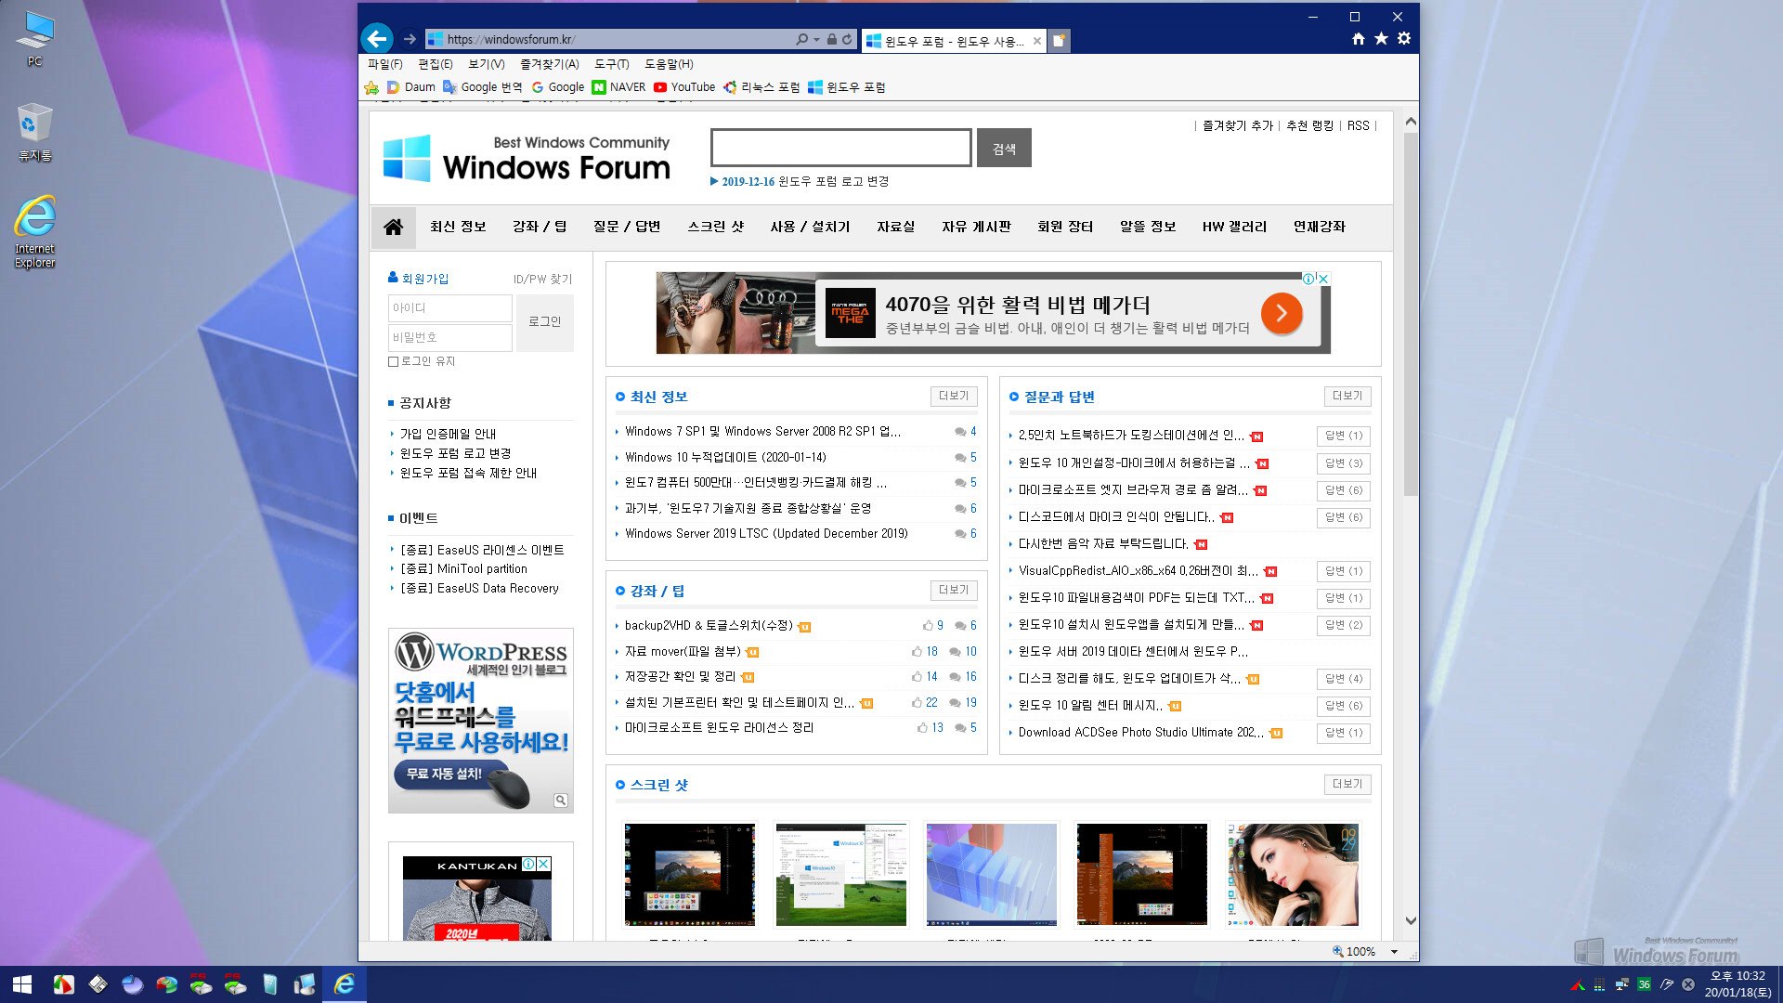The width and height of the screenshot is (1783, 1003).
Task: Open post Windows 10 누적업데이트 (2020-01-14)
Action: tap(725, 458)
